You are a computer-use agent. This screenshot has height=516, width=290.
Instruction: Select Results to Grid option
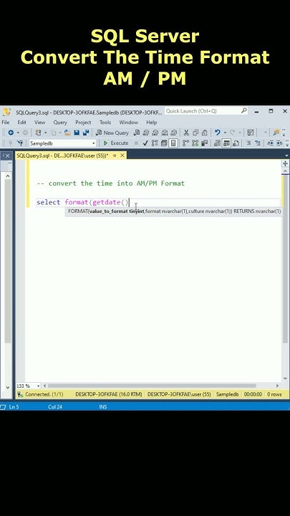pos(226,143)
